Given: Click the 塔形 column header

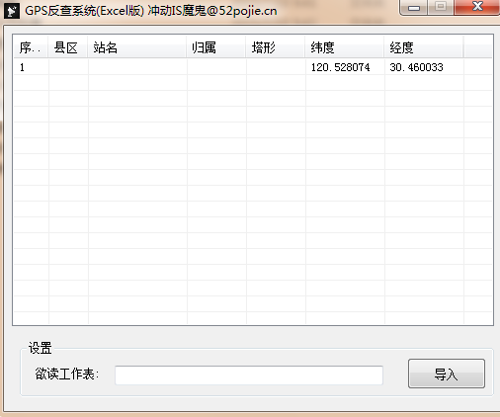Looking at the screenshot, I should coord(276,47).
